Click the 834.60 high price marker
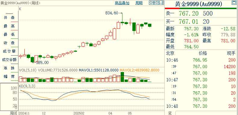238x115 pixels. tap(112, 13)
